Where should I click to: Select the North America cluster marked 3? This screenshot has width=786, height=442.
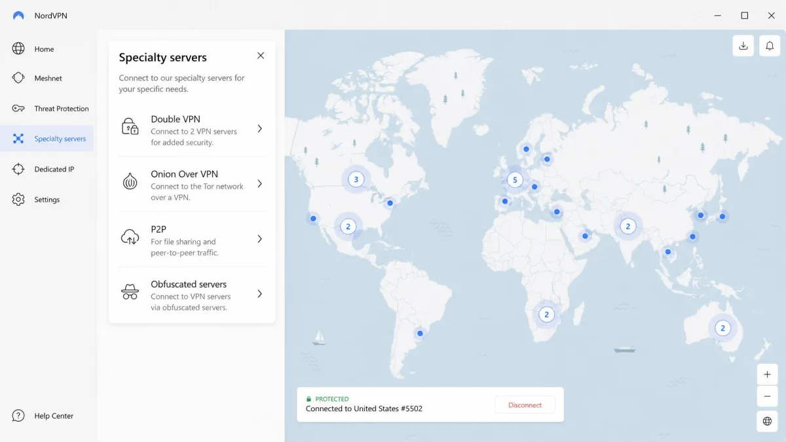[356, 179]
